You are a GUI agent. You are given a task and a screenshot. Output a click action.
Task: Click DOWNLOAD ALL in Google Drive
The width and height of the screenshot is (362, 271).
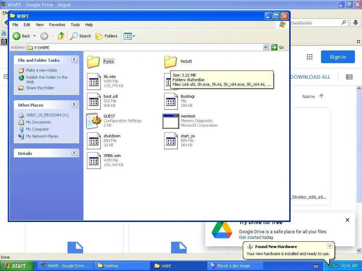310,77
